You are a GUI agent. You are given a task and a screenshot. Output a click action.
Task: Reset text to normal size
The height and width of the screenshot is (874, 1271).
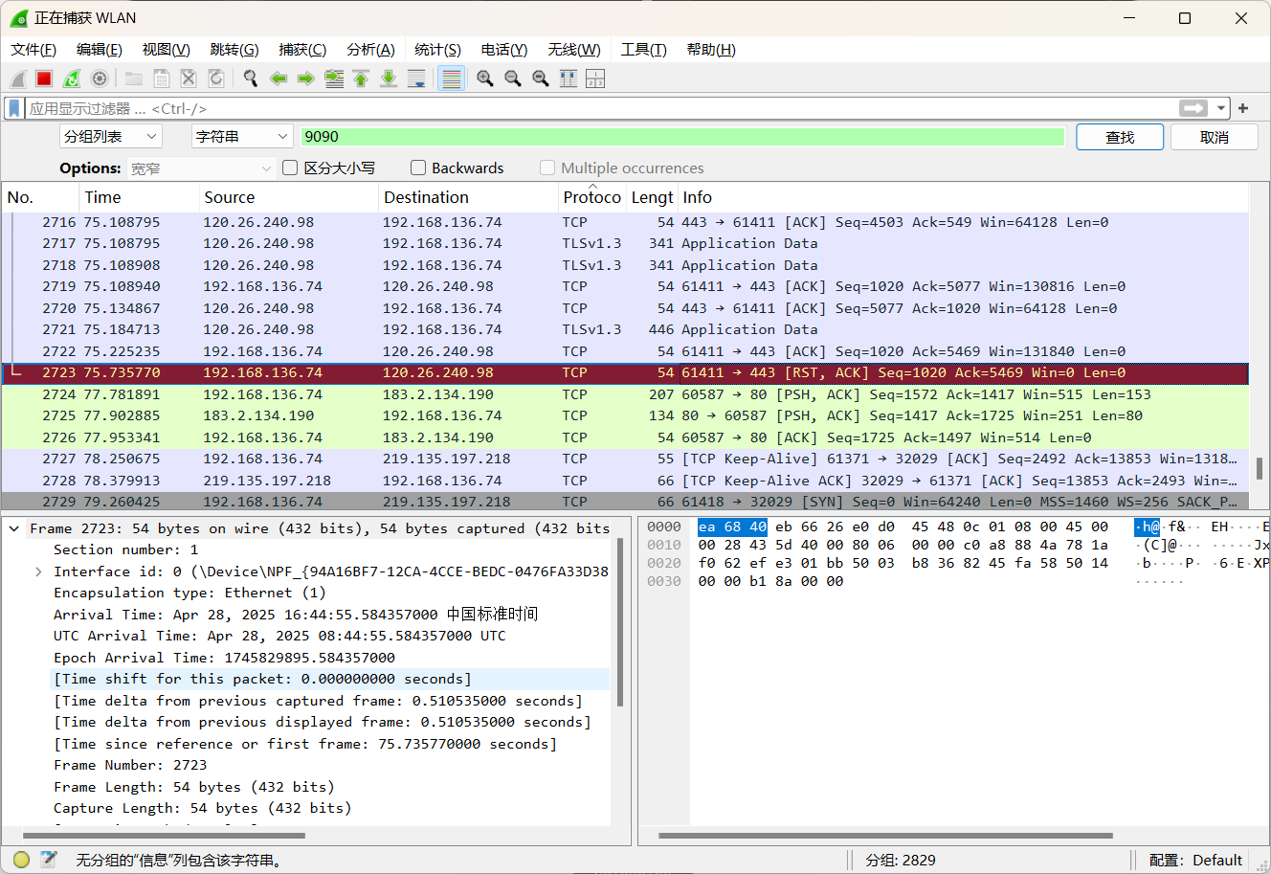point(541,78)
